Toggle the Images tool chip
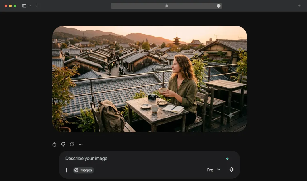Image resolution: width=307 pixels, height=181 pixels. 83,170
